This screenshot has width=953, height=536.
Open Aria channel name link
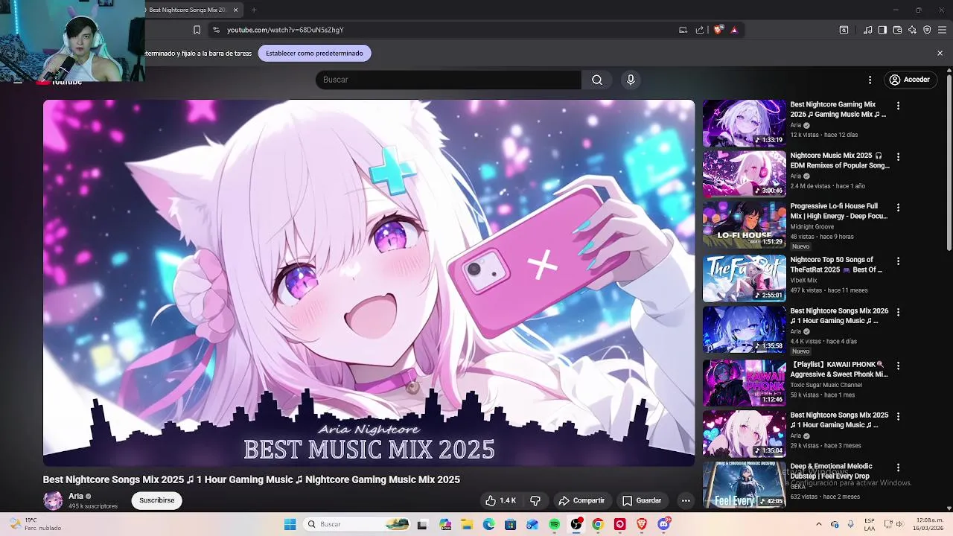point(75,496)
